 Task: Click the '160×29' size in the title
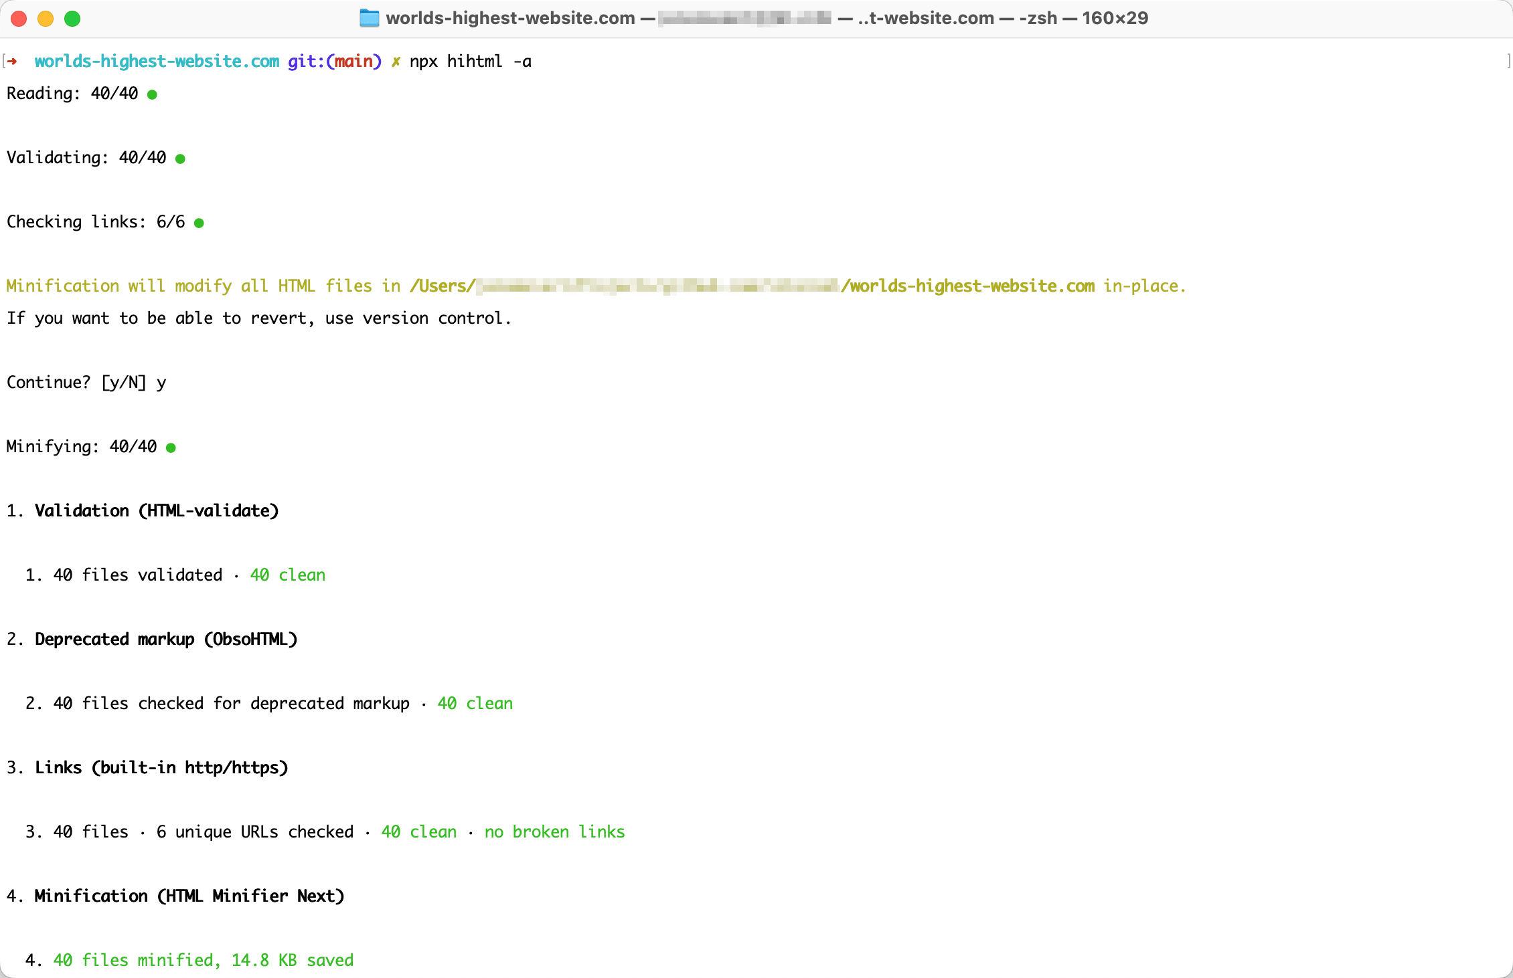coord(1115,18)
